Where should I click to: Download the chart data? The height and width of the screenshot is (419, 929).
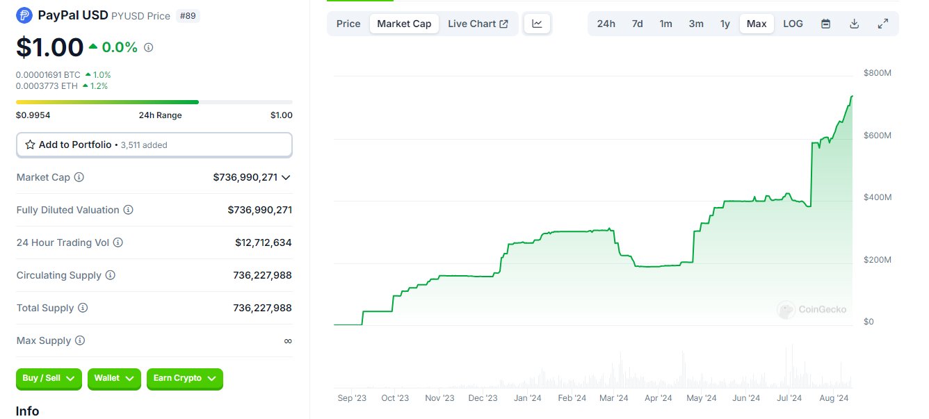[x=855, y=24]
